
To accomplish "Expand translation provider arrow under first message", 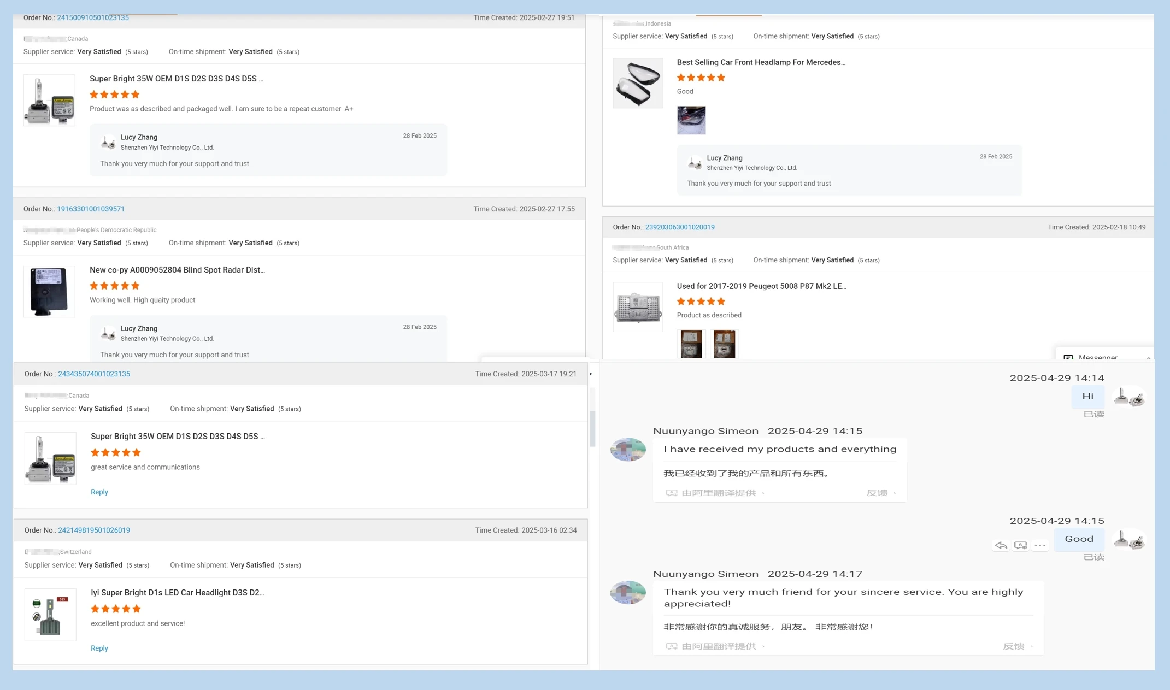I will click(763, 493).
